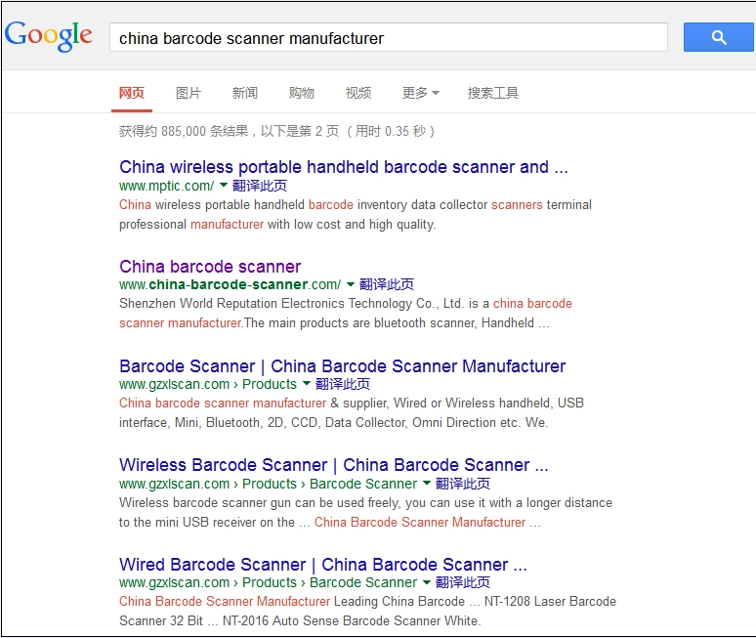This screenshot has height=638, width=756.
Task: Click 翻译此页 for mptic.com result
Action: pos(260,186)
